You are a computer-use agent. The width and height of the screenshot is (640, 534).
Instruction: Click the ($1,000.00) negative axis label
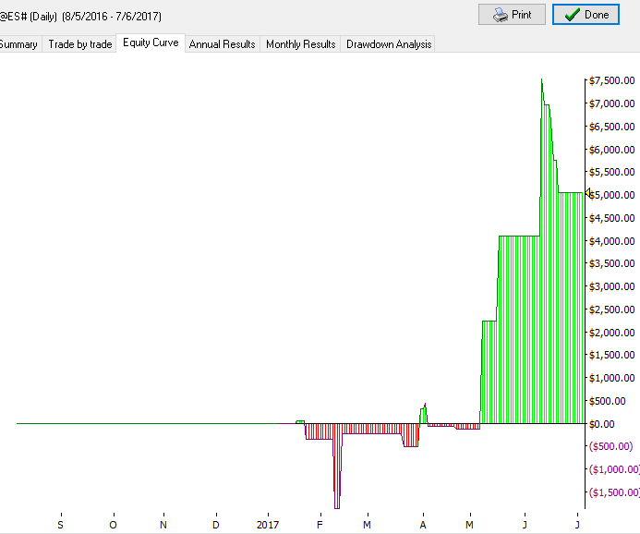(614, 469)
